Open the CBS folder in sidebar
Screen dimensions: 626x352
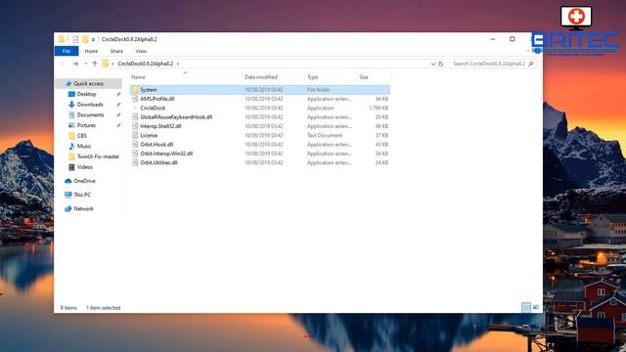(81, 136)
